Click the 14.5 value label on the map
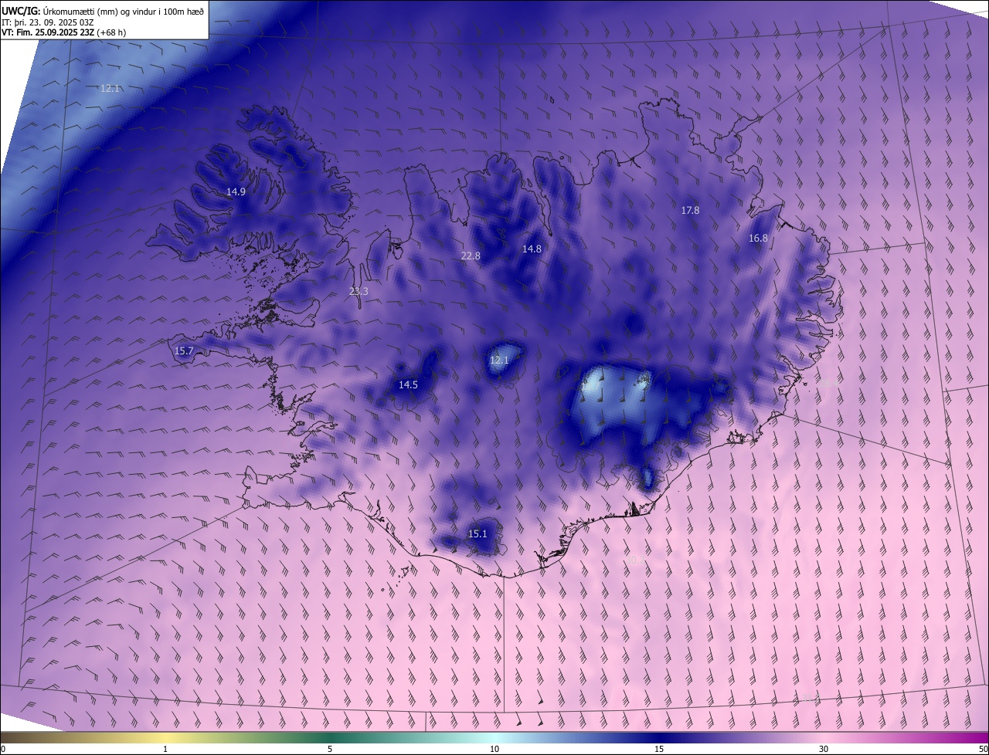The image size is (989, 755). [x=408, y=384]
